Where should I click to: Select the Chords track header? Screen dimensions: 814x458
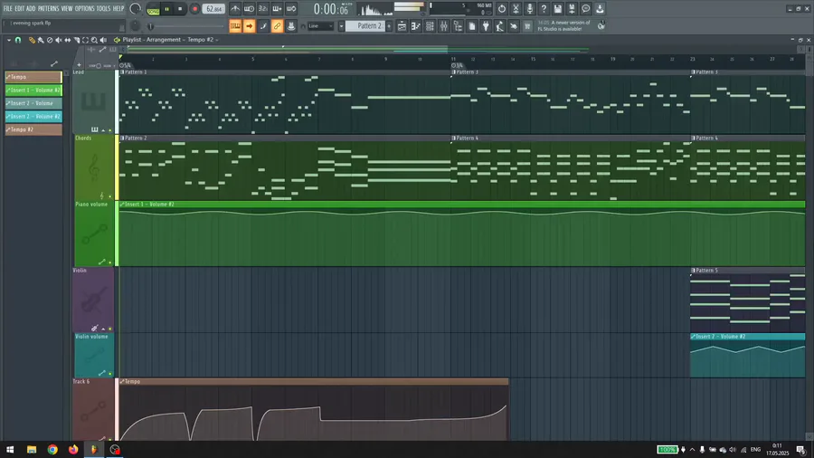(x=93, y=167)
